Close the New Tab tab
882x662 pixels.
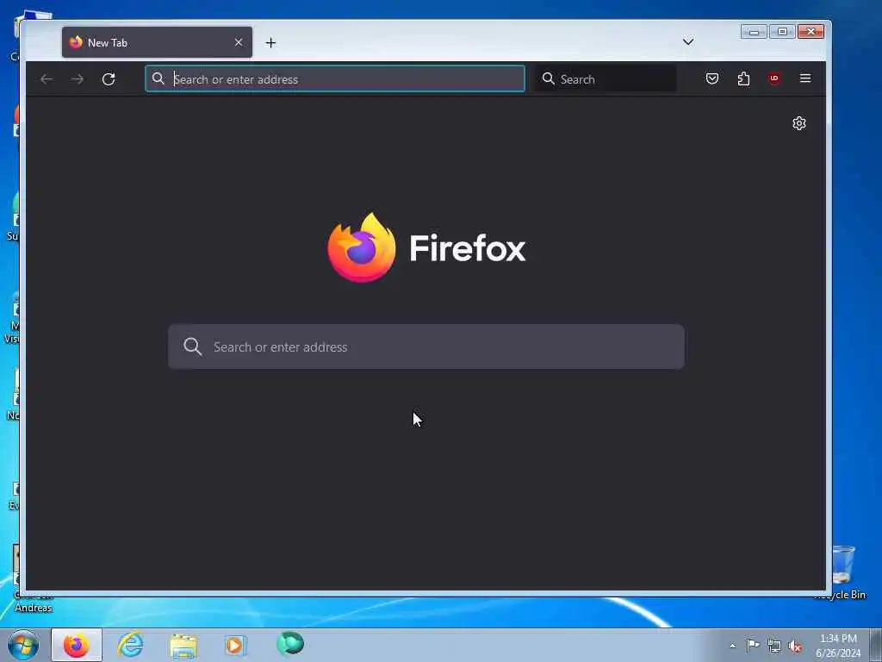(239, 42)
